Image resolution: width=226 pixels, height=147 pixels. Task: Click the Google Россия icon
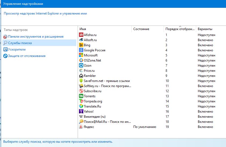click(x=81, y=50)
